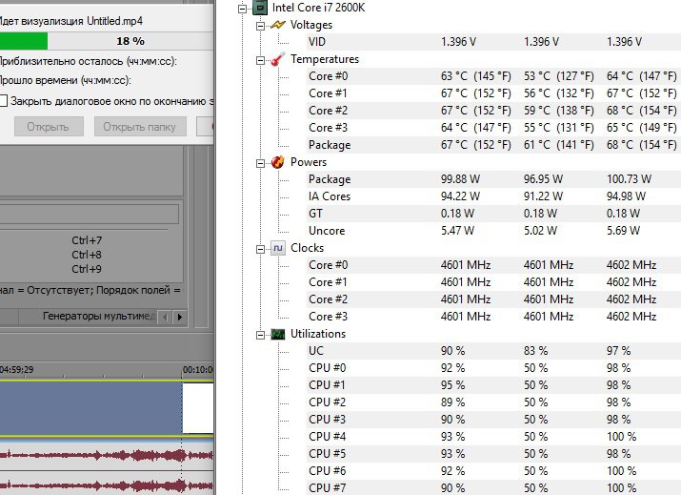Click the left tab scroll arrow
This screenshot has width=681, height=495.
pos(165,317)
